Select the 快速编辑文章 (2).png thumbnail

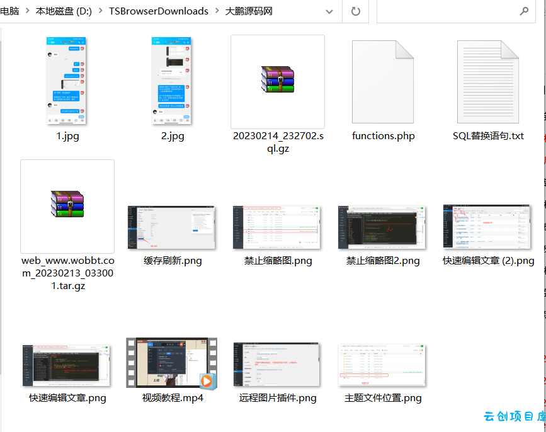pyautogui.click(x=487, y=227)
